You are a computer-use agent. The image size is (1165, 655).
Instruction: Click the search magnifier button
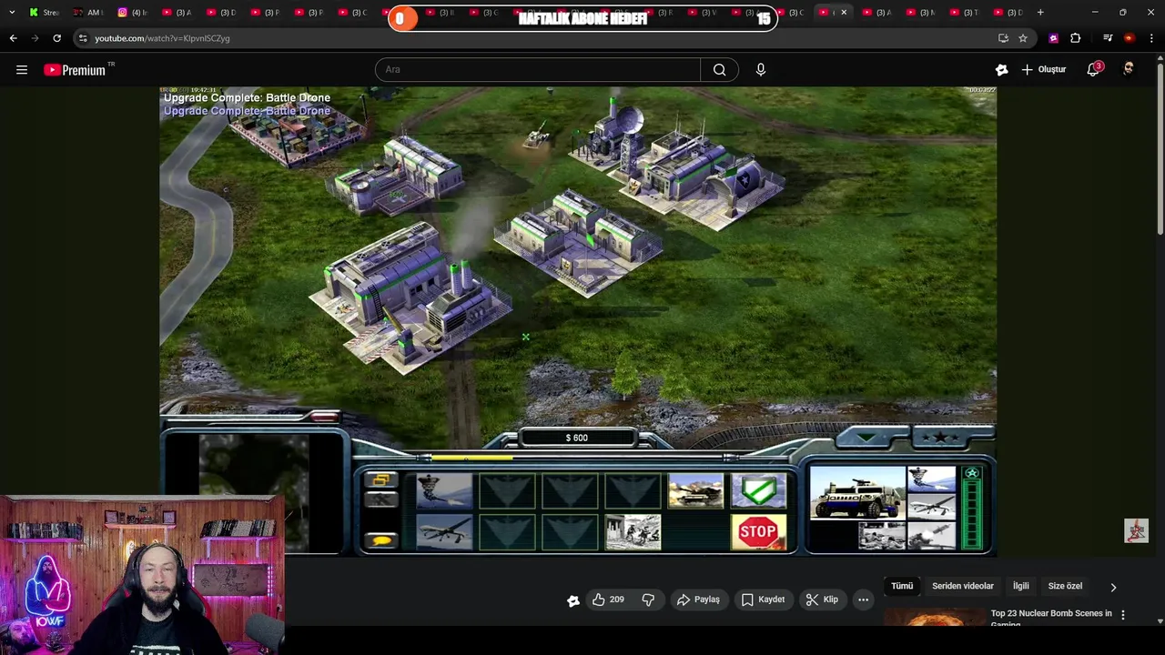point(719,70)
